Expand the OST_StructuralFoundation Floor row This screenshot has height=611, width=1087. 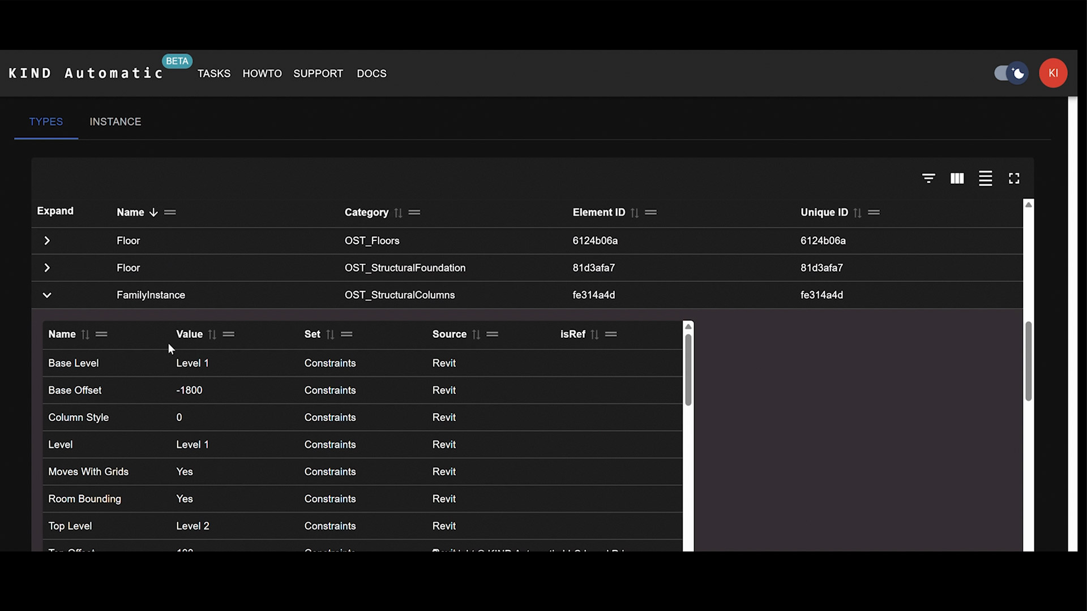click(x=47, y=268)
